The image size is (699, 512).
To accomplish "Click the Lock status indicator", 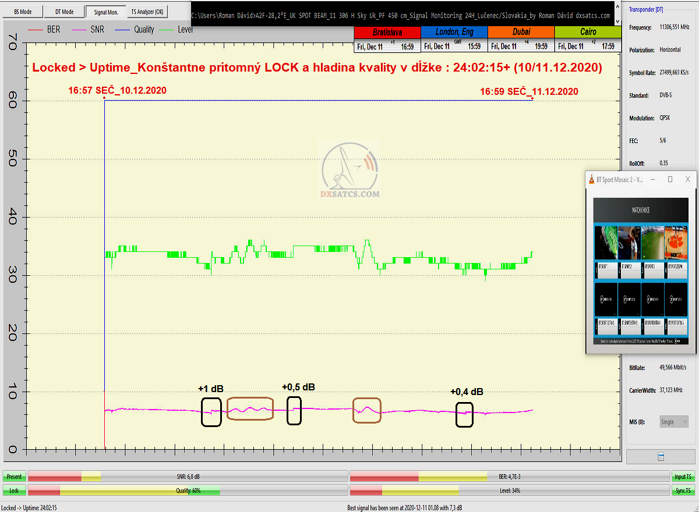I will click(x=14, y=490).
